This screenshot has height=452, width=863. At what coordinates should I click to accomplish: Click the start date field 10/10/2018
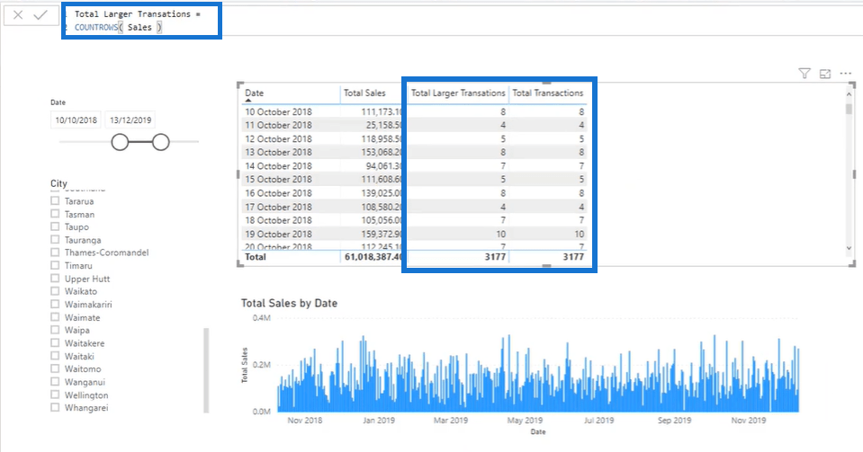pos(76,120)
